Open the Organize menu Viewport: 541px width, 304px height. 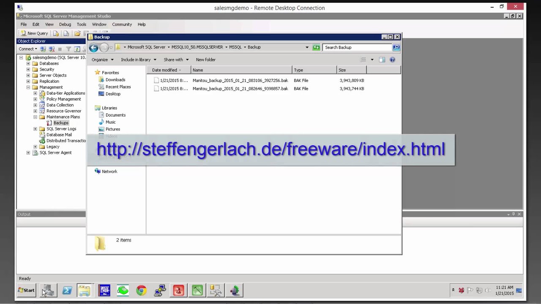pos(103,60)
